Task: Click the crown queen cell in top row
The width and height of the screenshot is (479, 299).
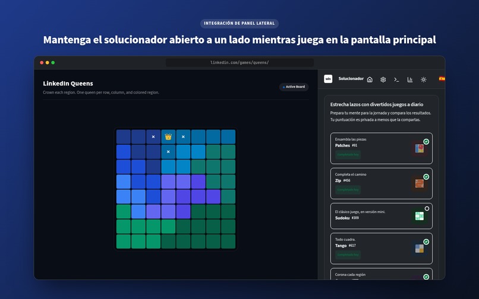Action: 168,136
